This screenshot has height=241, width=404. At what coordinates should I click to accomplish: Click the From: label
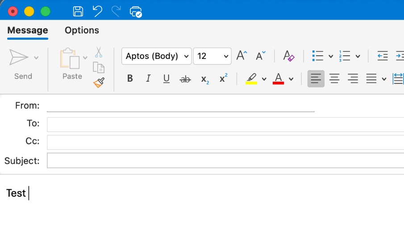(x=27, y=106)
